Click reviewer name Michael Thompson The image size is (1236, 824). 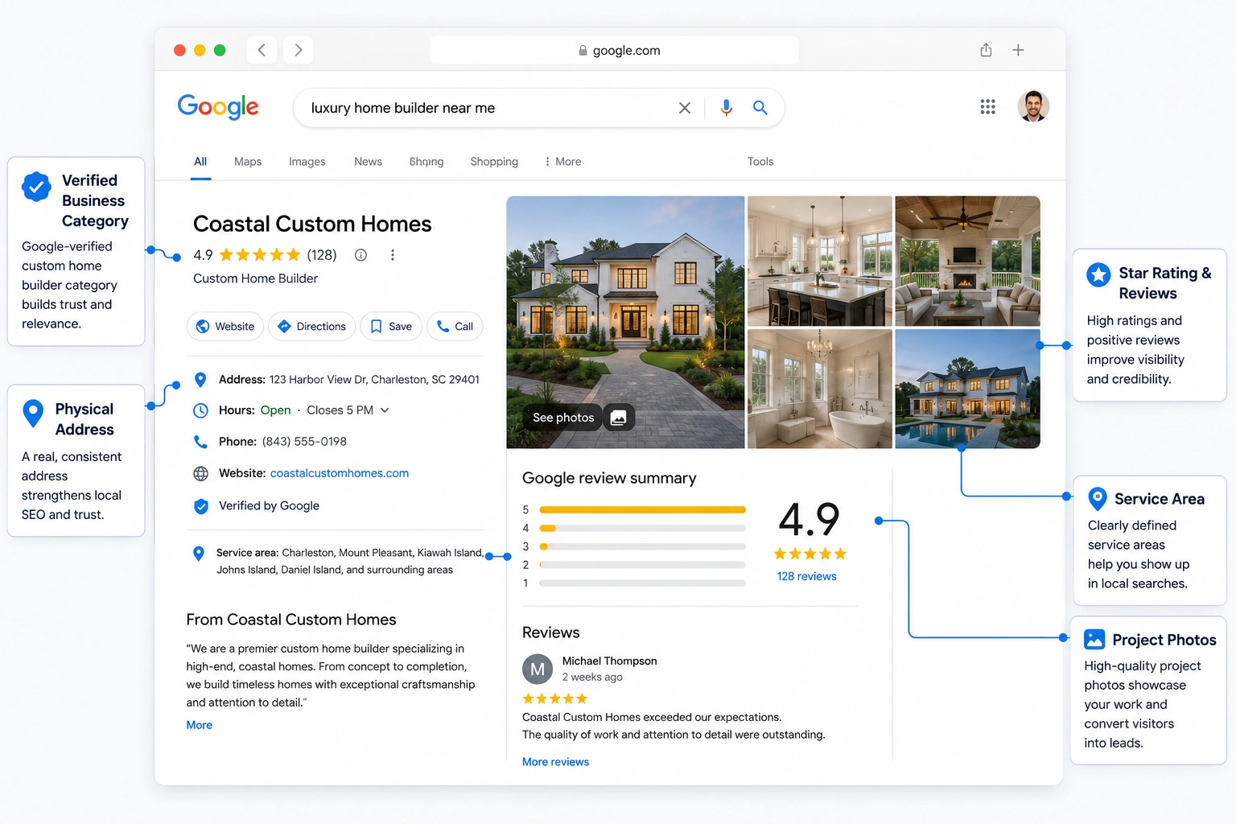pos(609,661)
